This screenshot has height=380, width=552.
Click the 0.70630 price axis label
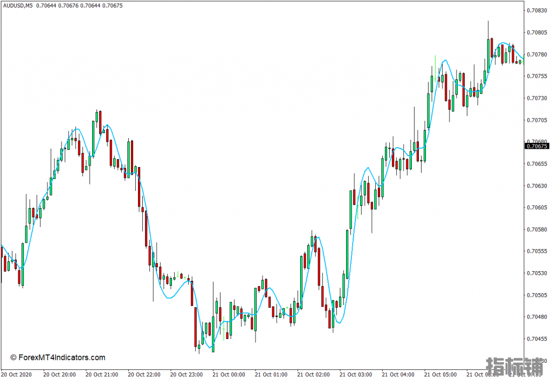coord(537,185)
